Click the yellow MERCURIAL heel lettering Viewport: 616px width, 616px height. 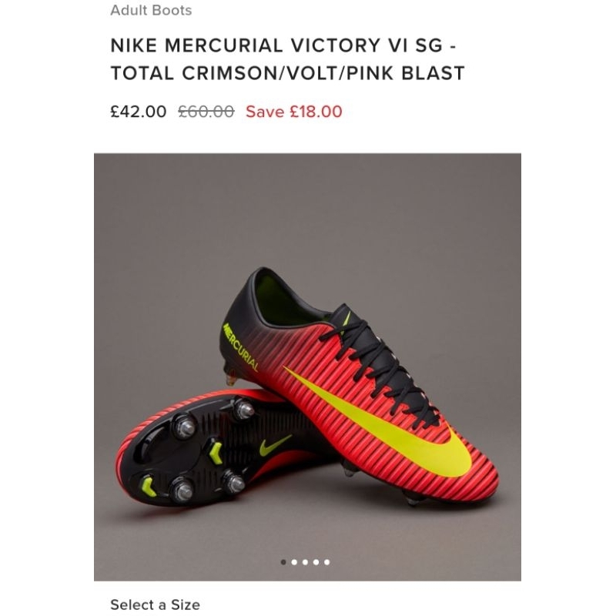(240, 346)
